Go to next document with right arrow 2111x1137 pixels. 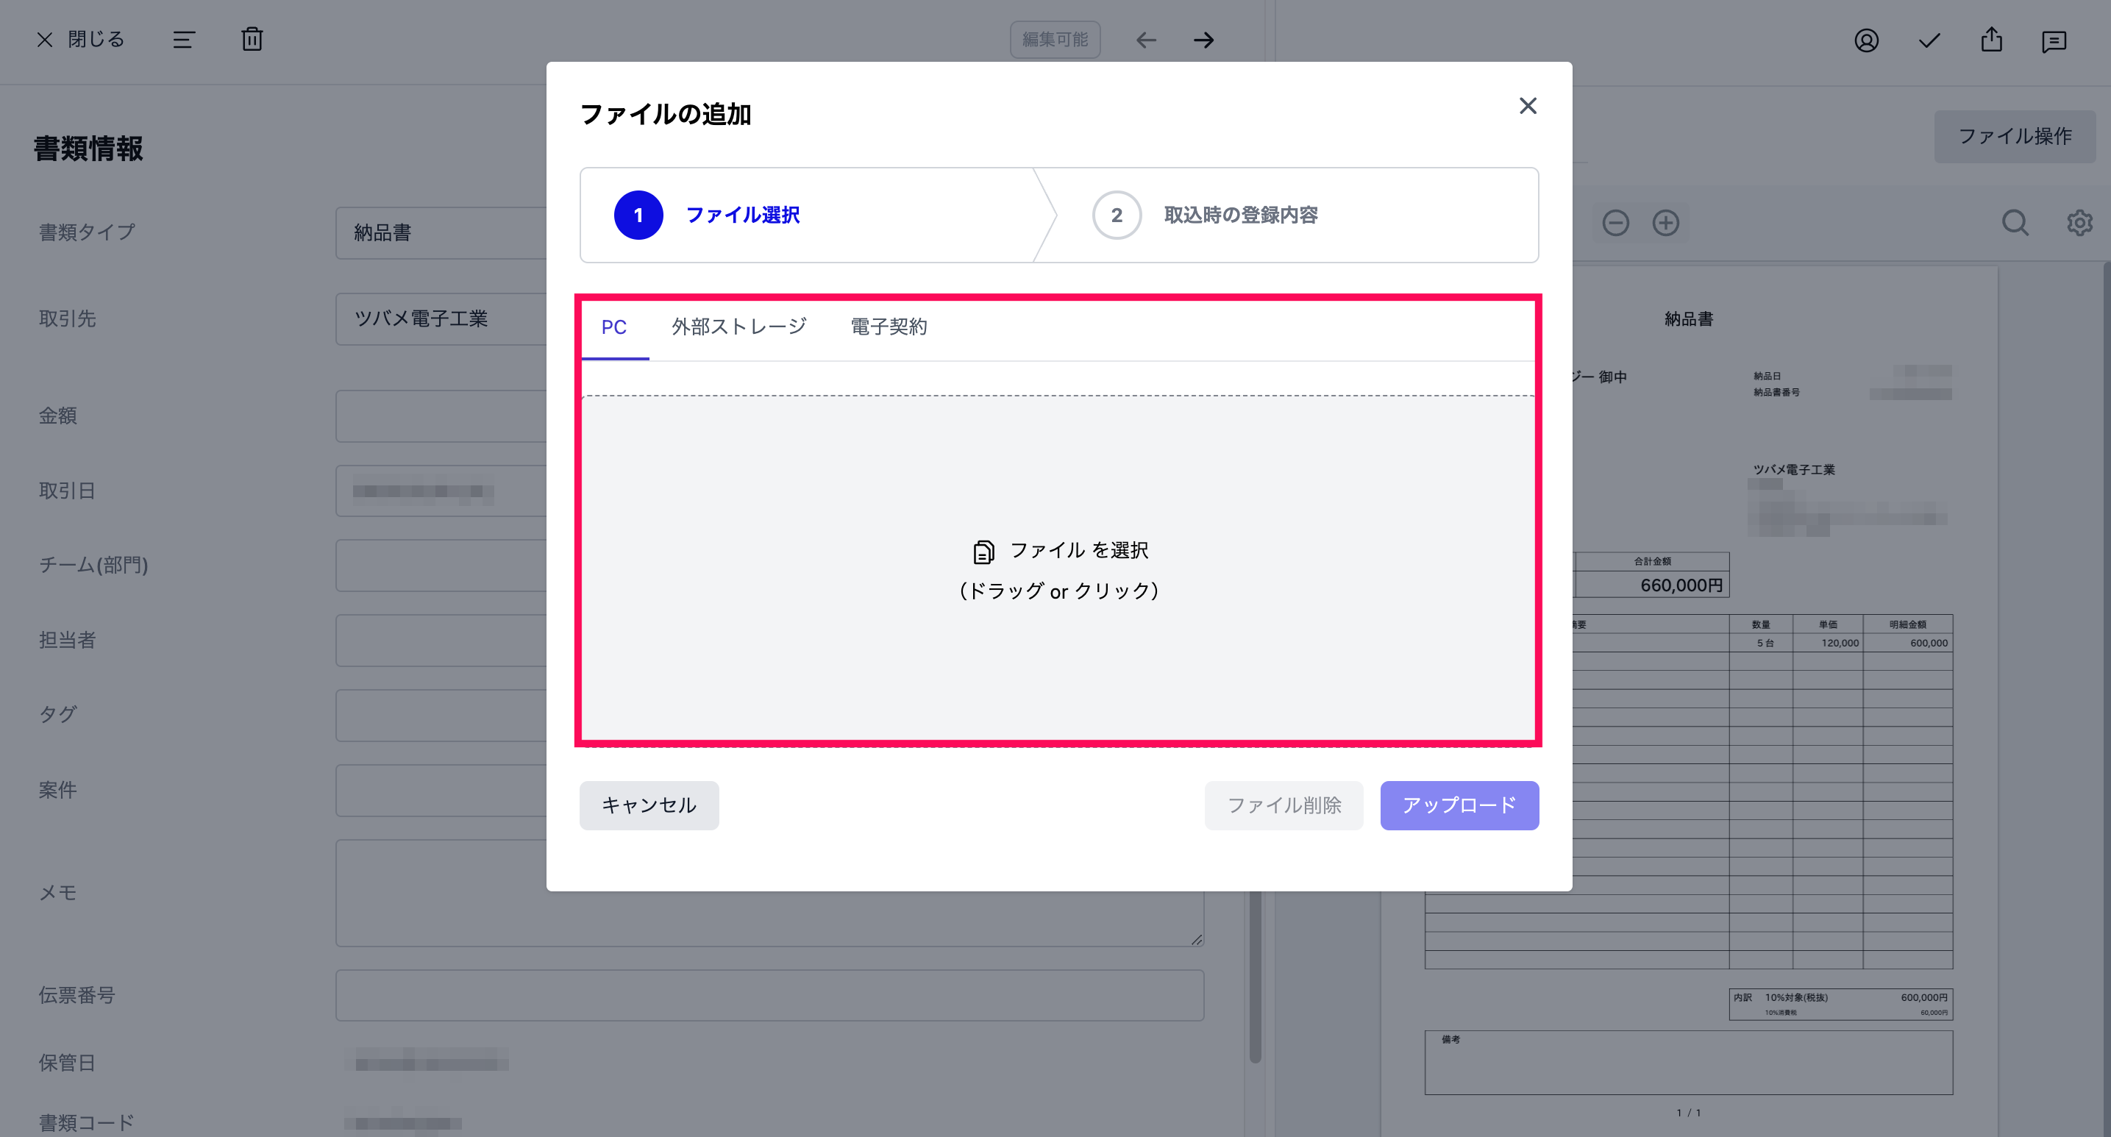[1203, 39]
